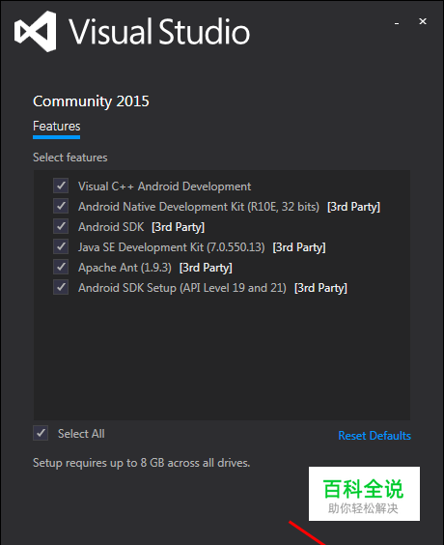Click the 'Java SE Development Kit (7.0.550.13)' label
Image resolution: width=444 pixels, height=545 pixels.
click(172, 247)
